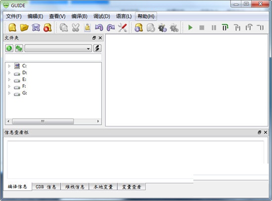Click the scissors Cut icon
The image size is (272, 201).
[x=76, y=28]
